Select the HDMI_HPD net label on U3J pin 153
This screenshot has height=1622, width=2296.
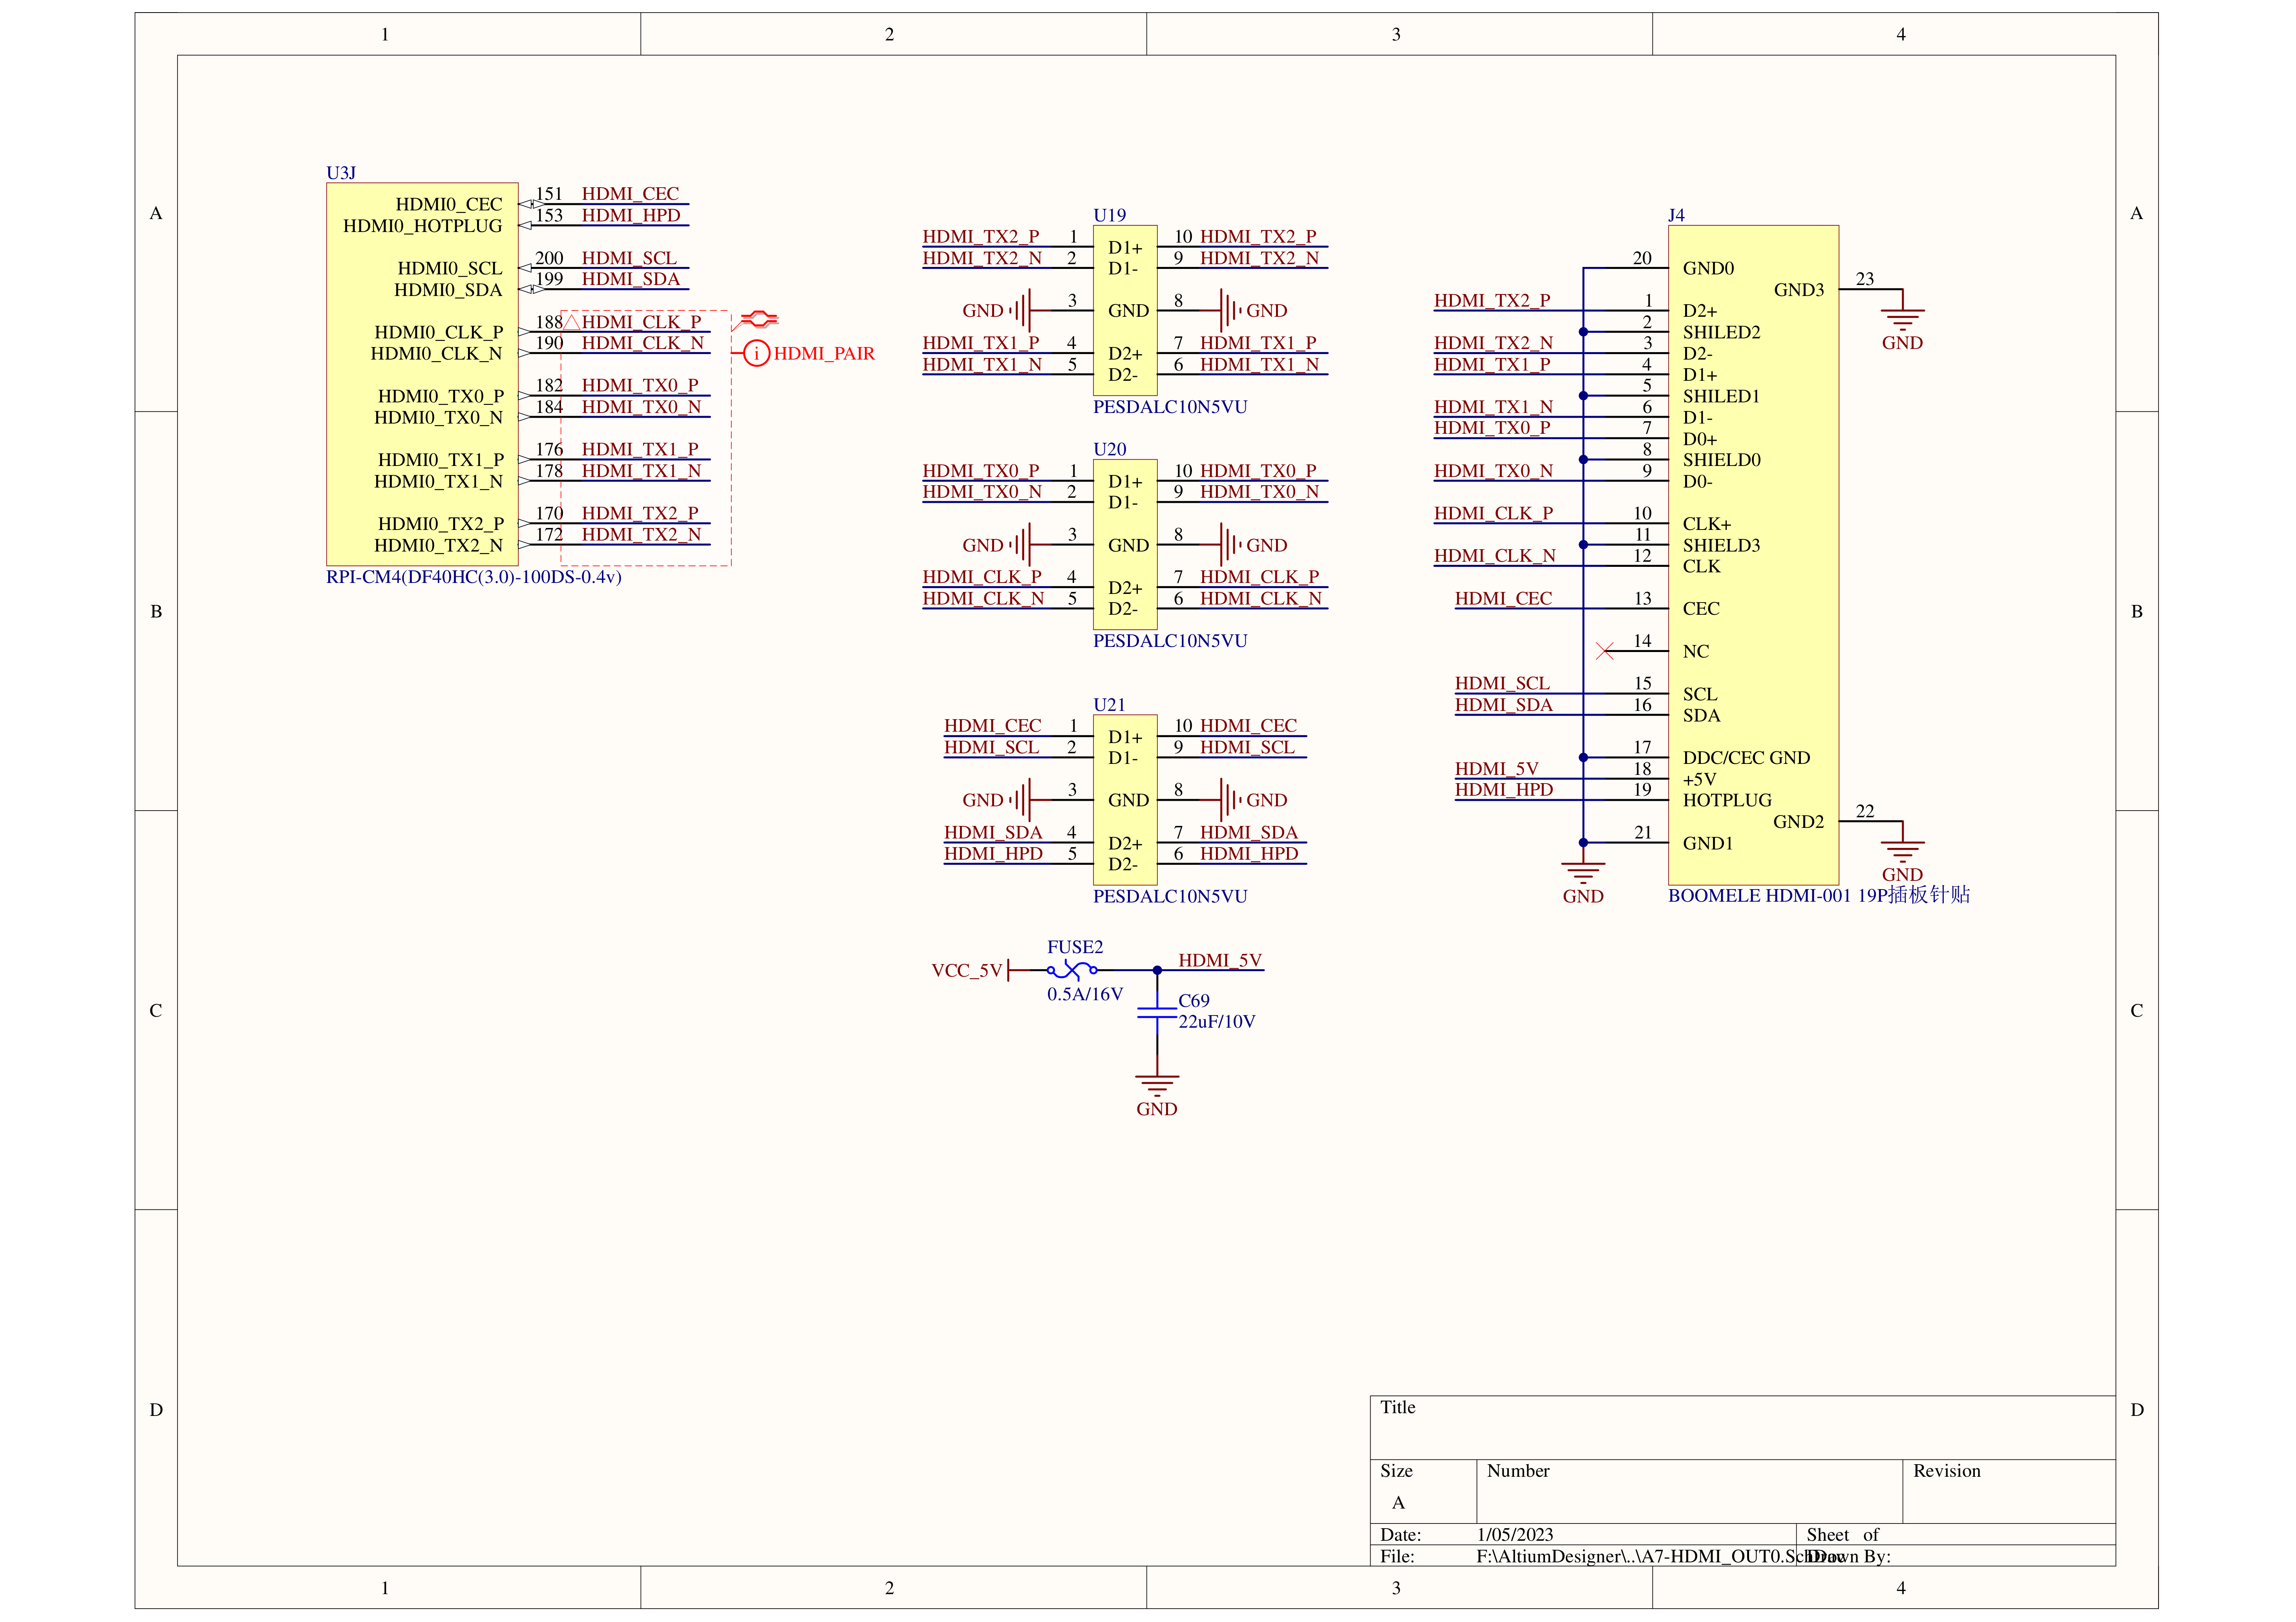(x=631, y=215)
